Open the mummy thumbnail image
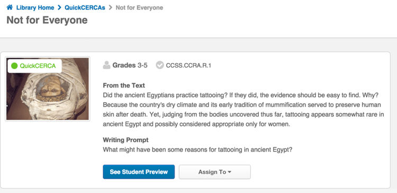 [x=48, y=89]
